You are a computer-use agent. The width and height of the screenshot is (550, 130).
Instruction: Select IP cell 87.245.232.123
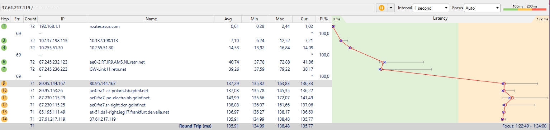pyautogui.click(x=53, y=62)
